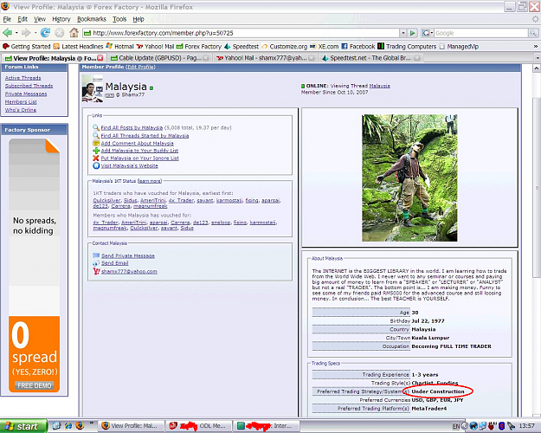The image size is (541, 433).
Task: Open the Help menu
Action: tap(138, 19)
